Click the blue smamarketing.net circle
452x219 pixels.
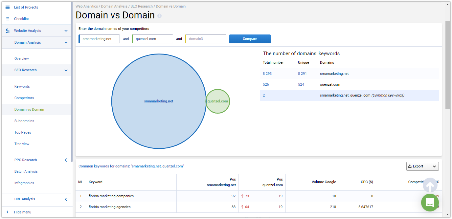click(x=159, y=101)
